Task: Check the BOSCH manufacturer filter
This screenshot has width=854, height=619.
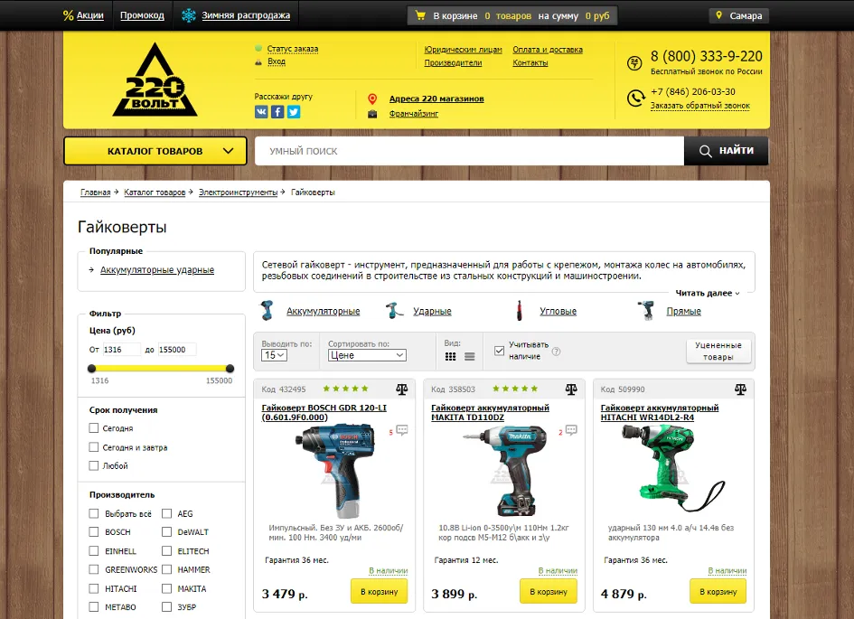Action: point(94,532)
